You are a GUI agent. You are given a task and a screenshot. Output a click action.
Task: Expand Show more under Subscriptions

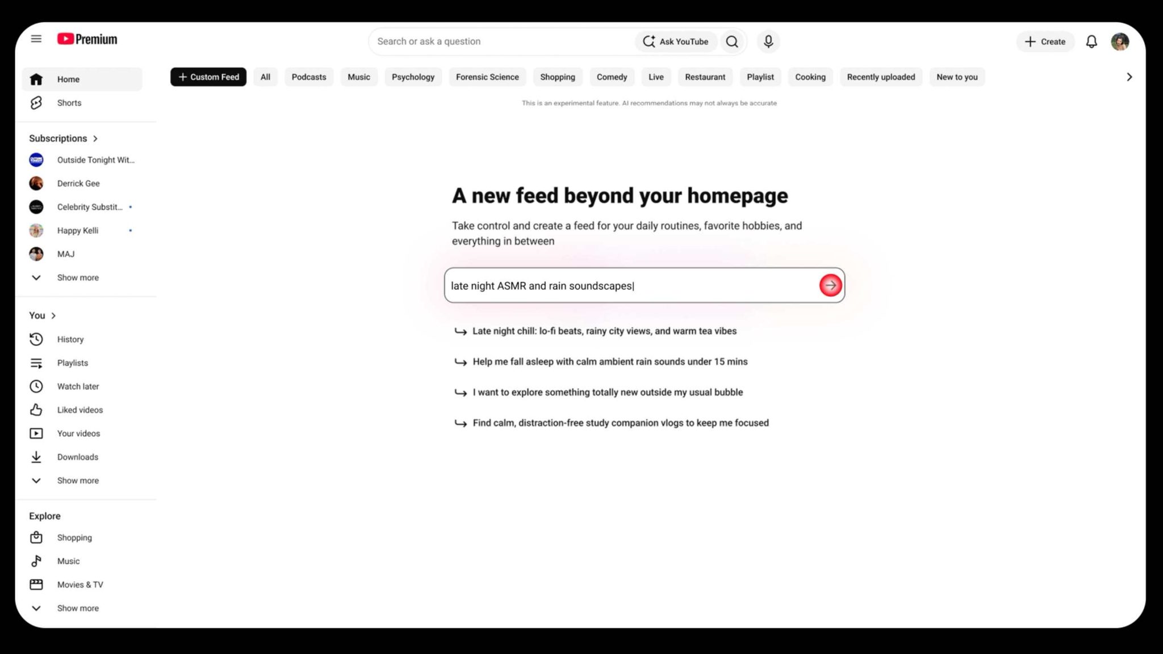click(82, 277)
